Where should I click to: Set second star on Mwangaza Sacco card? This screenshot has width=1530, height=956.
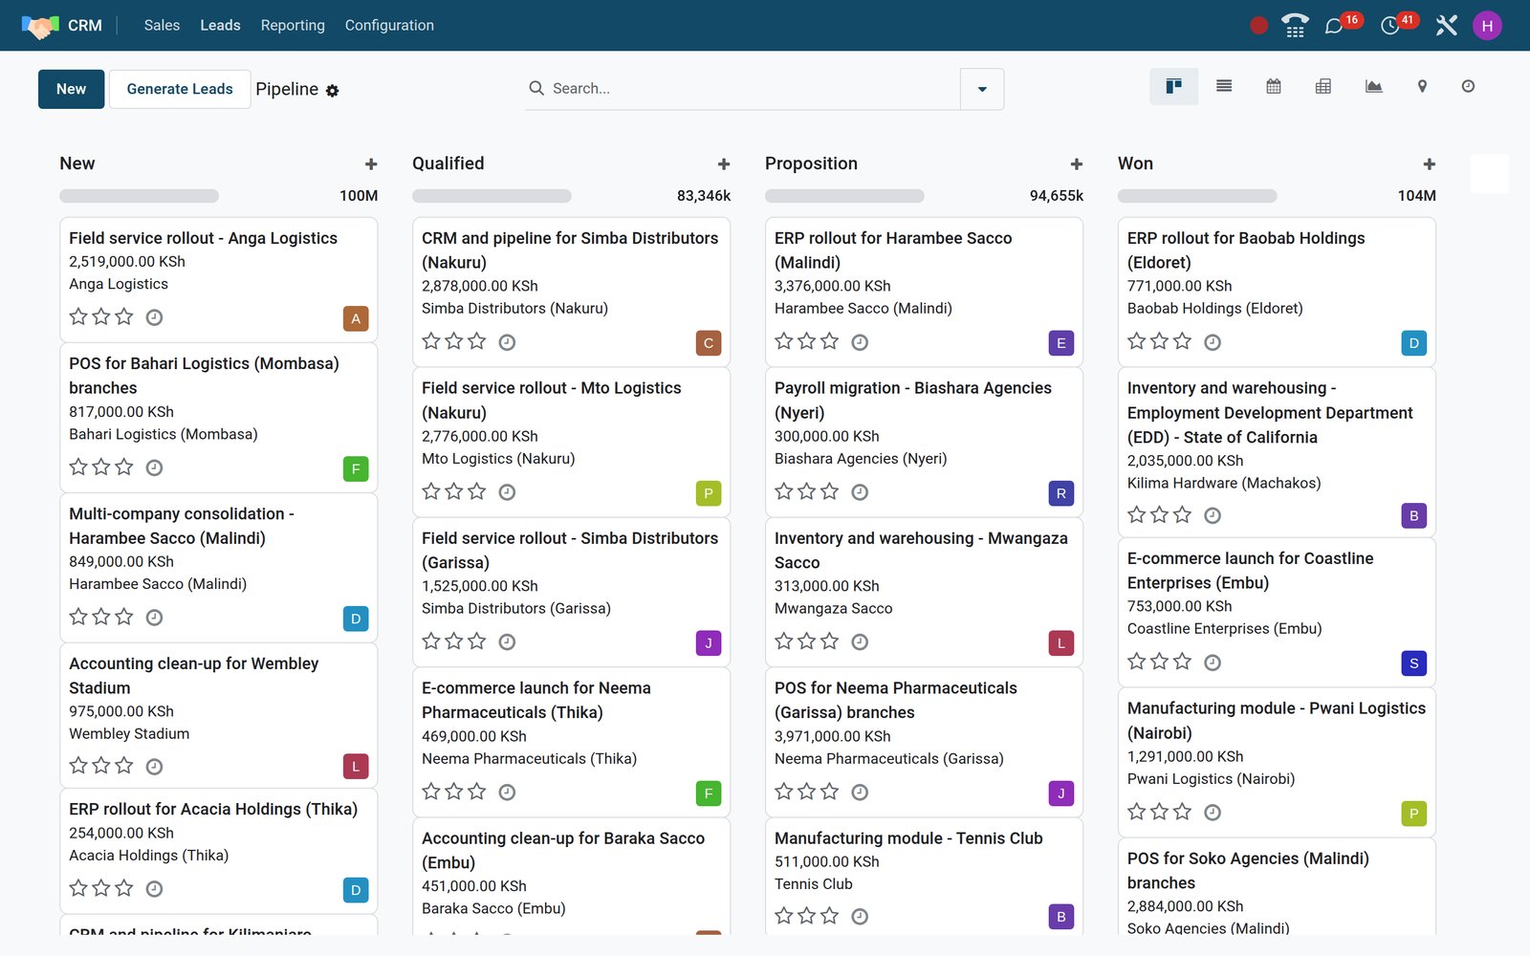[807, 641]
